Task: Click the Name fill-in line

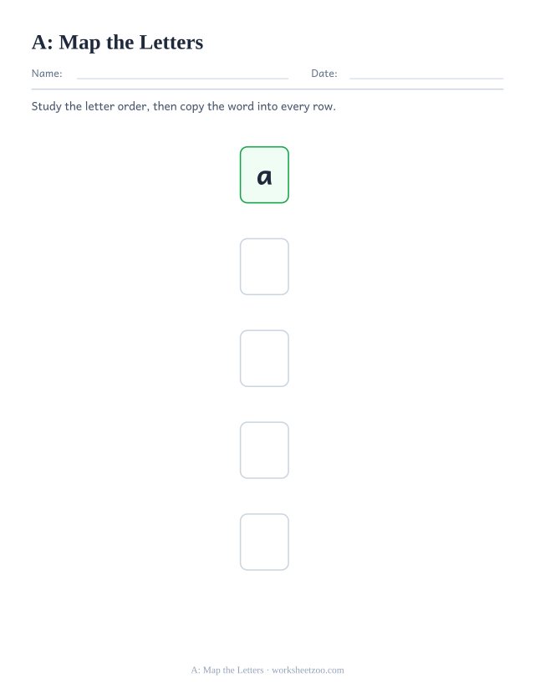Action: [182, 79]
